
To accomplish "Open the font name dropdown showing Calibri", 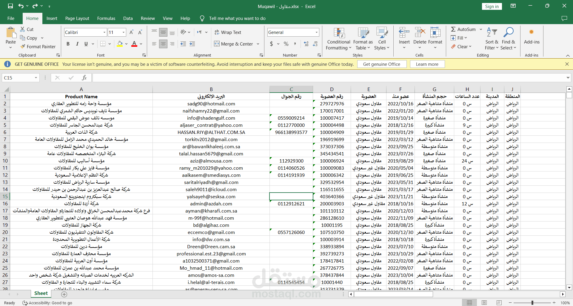I will point(104,32).
